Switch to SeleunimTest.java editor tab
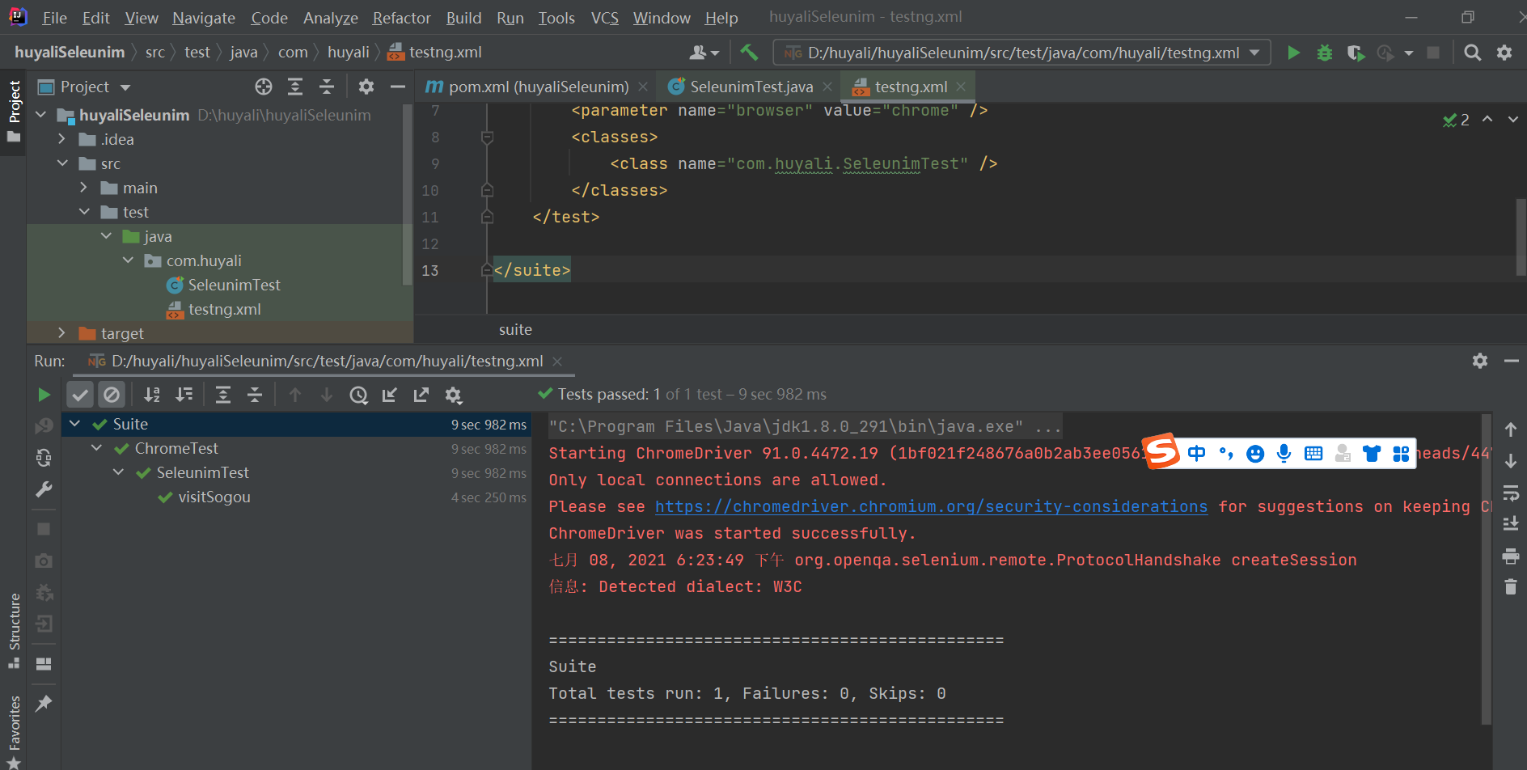Viewport: 1527px width, 770px height. (x=751, y=87)
